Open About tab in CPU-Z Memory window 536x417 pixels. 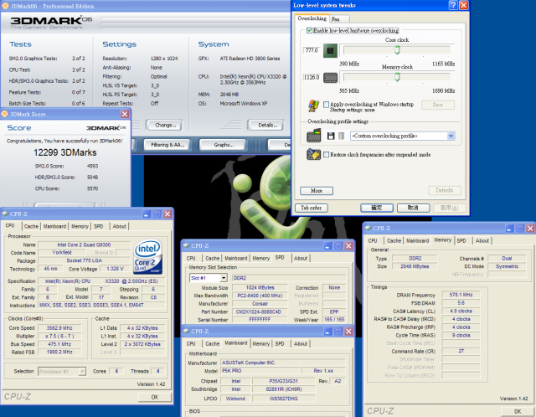pyautogui.click(x=482, y=240)
